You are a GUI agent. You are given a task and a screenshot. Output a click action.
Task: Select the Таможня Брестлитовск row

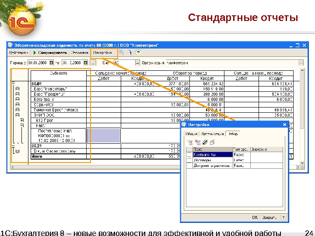(x=59, y=110)
